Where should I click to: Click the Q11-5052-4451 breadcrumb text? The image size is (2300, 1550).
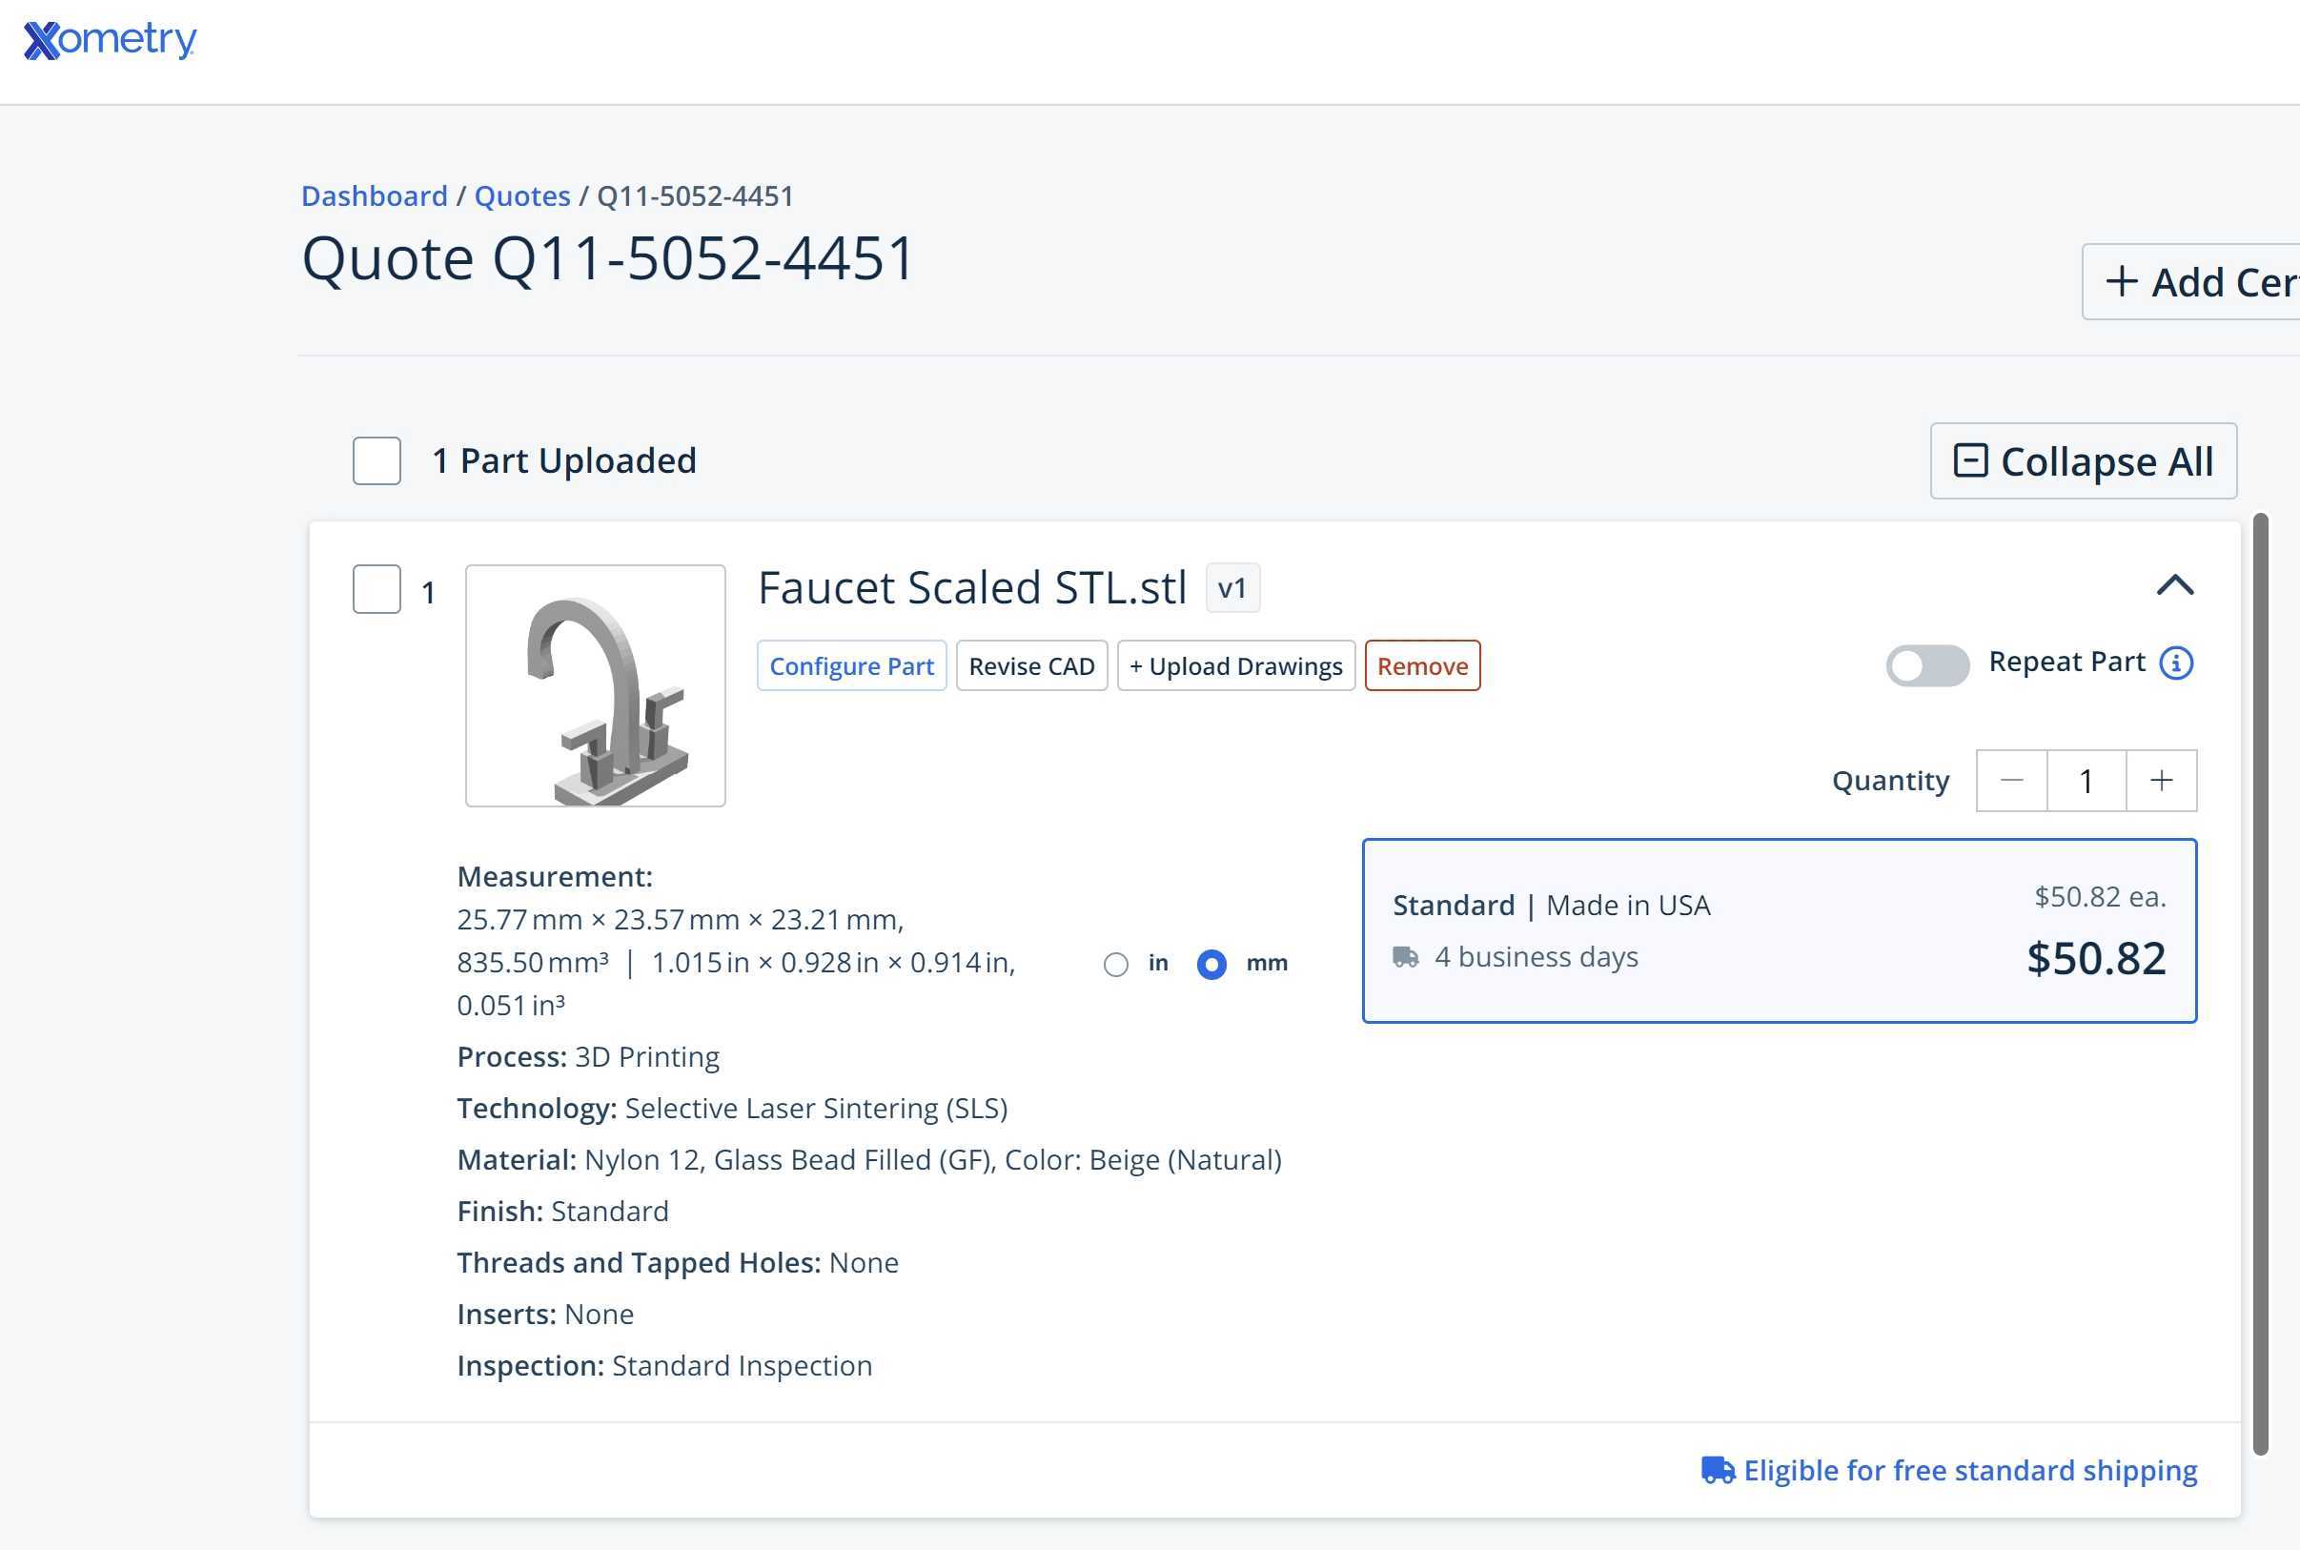pyautogui.click(x=696, y=195)
